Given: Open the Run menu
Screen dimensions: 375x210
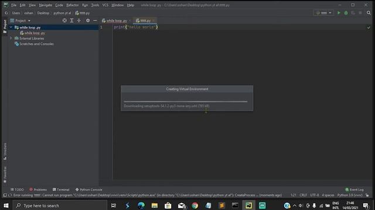Looking at the screenshot, I should (x=85, y=5).
